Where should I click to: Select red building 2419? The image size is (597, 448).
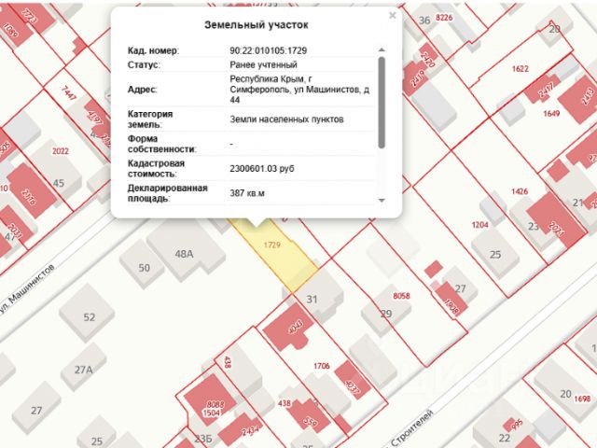(416, 78)
